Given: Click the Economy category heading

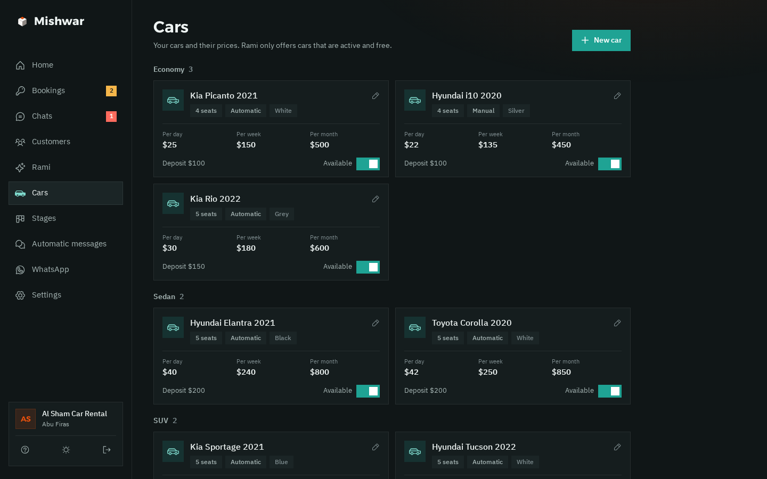Looking at the screenshot, I should tap(169, 70).
